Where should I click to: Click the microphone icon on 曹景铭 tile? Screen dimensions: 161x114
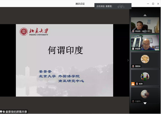133,66
